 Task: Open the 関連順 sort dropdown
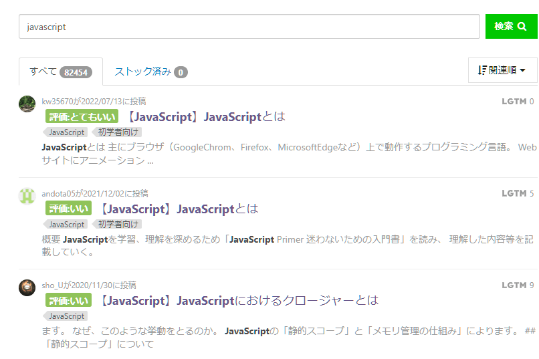click(x=502, y=70)
